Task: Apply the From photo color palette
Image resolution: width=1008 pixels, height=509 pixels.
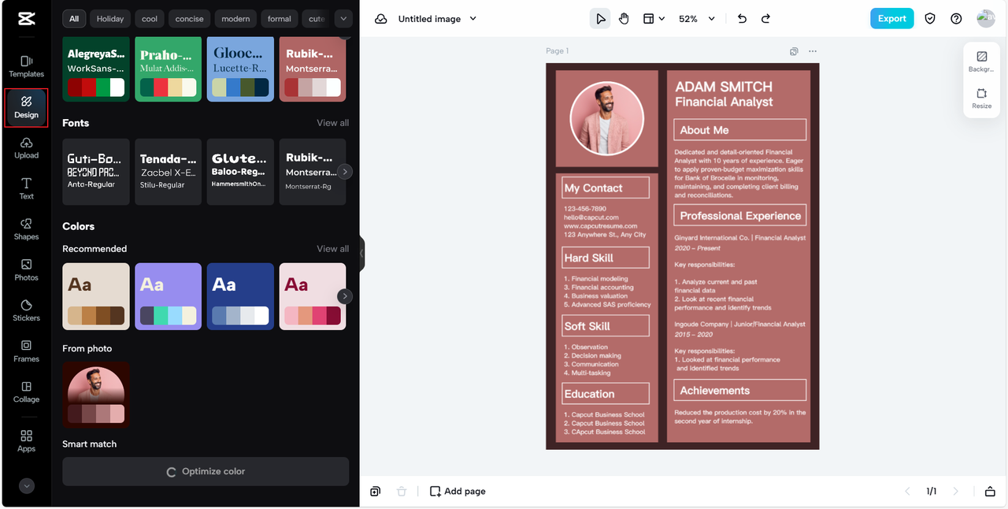Action: [96, 395]
